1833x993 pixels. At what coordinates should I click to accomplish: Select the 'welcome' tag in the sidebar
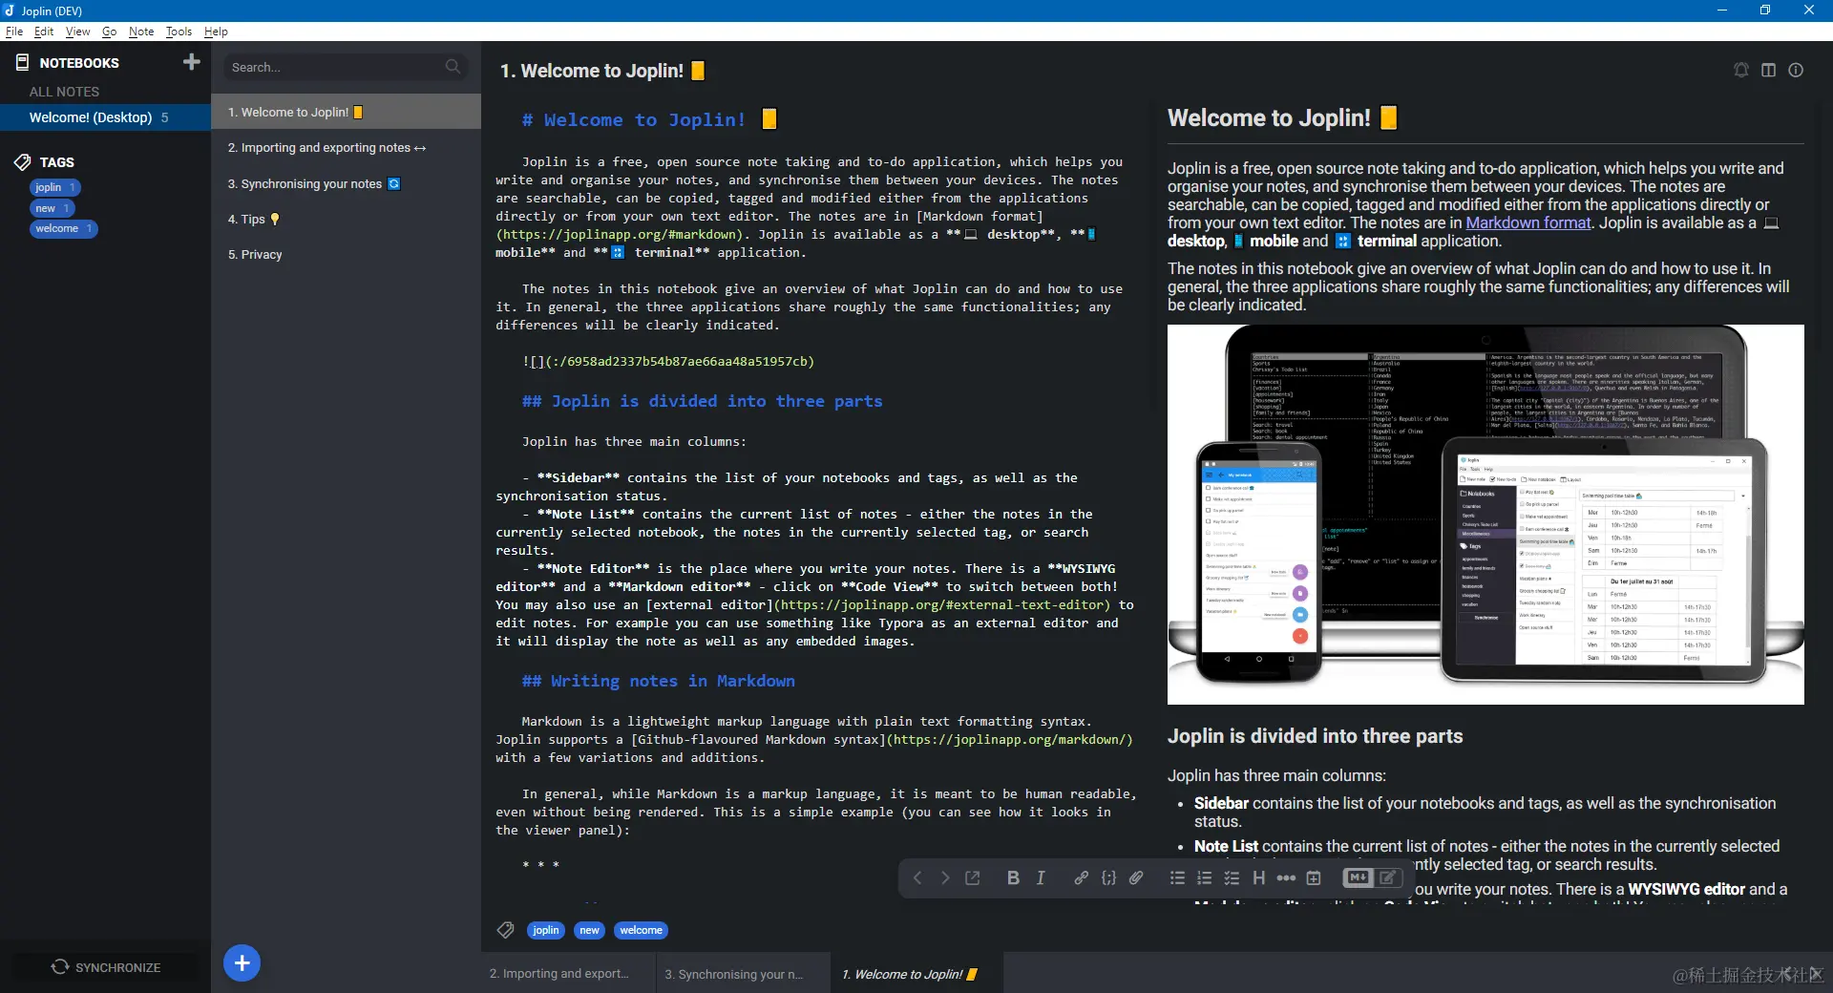tap(64, 229)
